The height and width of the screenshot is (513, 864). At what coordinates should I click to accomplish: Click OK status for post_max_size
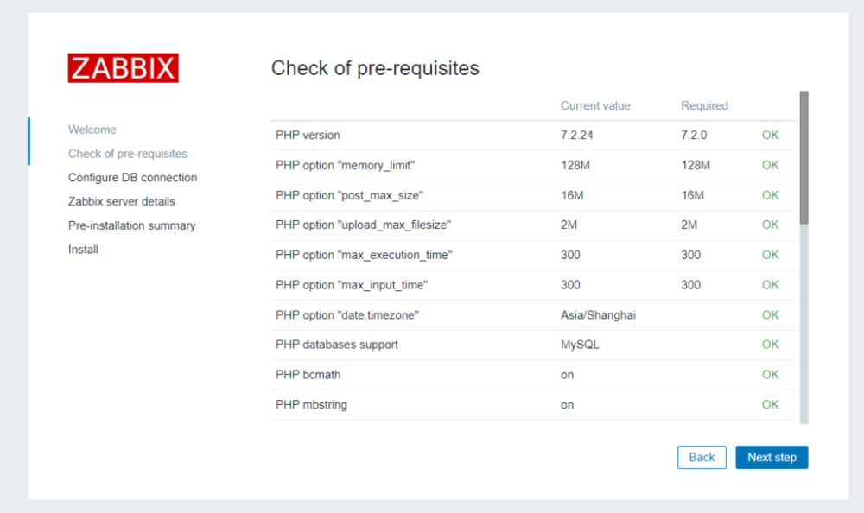[x=770, y=195]
